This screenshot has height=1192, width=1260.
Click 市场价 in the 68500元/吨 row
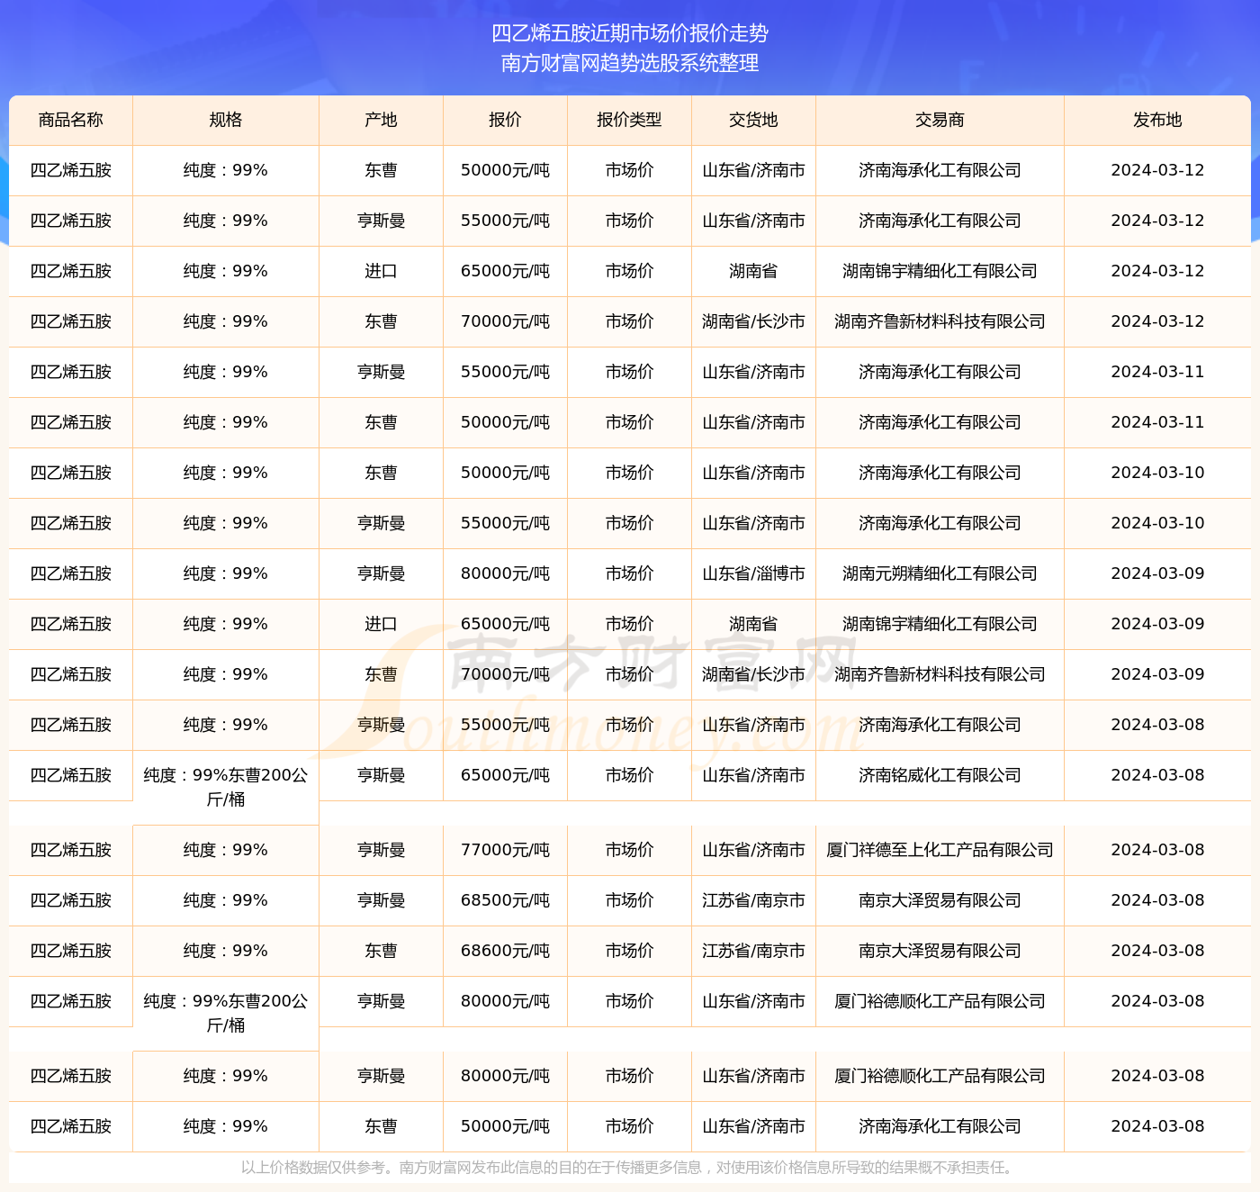point(630,900)
